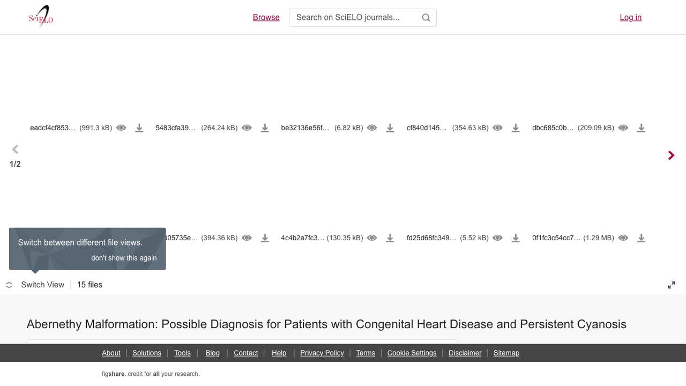The width and height of the screenshot is (686, 386).
Task: Open Privacy Policy in footer
Action: [322, 353]
